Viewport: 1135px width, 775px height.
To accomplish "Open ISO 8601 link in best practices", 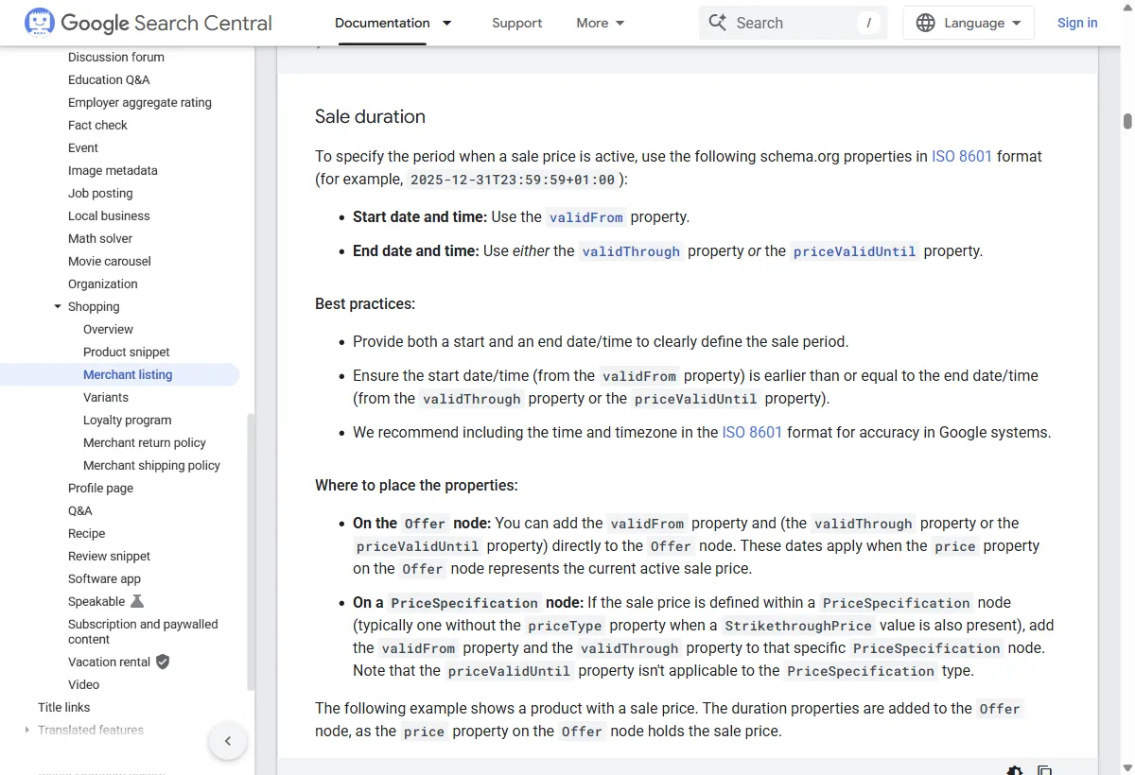I will click(x=752, y=432).
